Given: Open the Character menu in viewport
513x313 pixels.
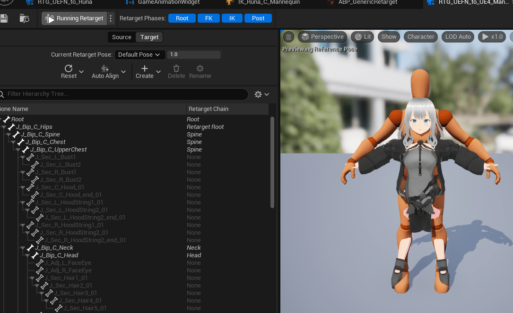Looking at the screenshot, I should click(x=420, y=36).
